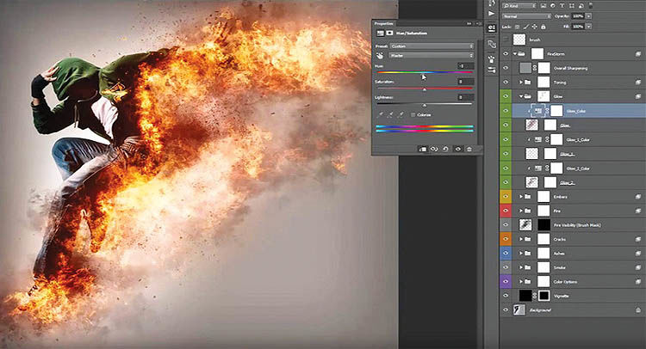The width and height of the screenshot is (646, 349).
Task: Activate the on-image hand adjustment tool
Action: pyautogui.click(x=380, y=56)
